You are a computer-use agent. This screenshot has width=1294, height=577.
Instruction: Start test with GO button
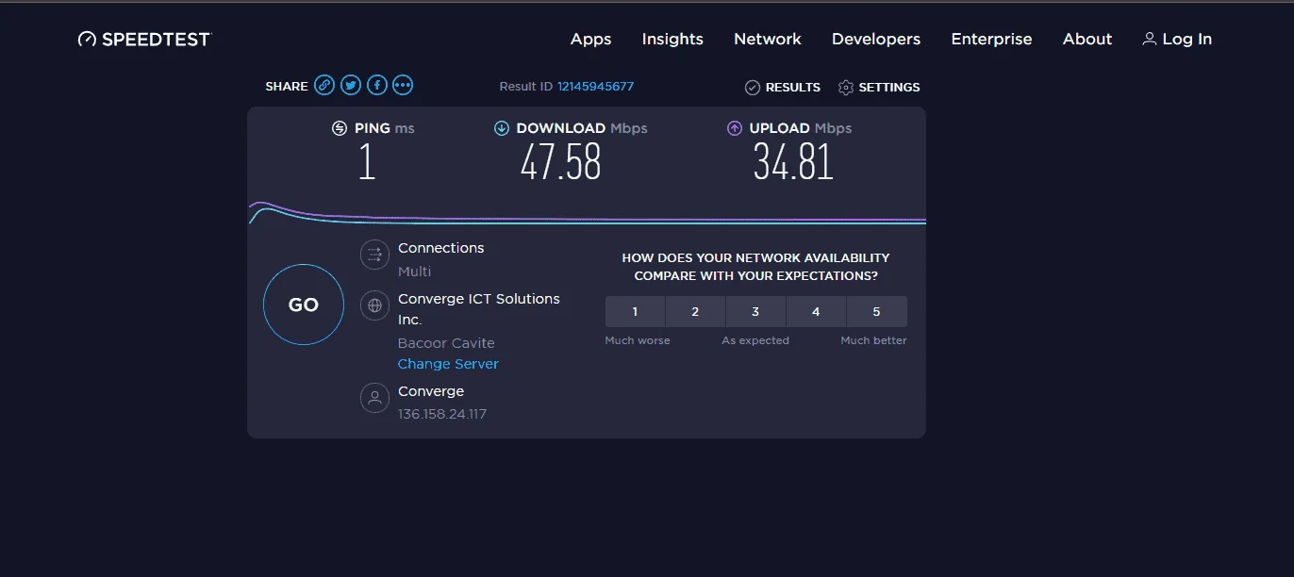304,305
